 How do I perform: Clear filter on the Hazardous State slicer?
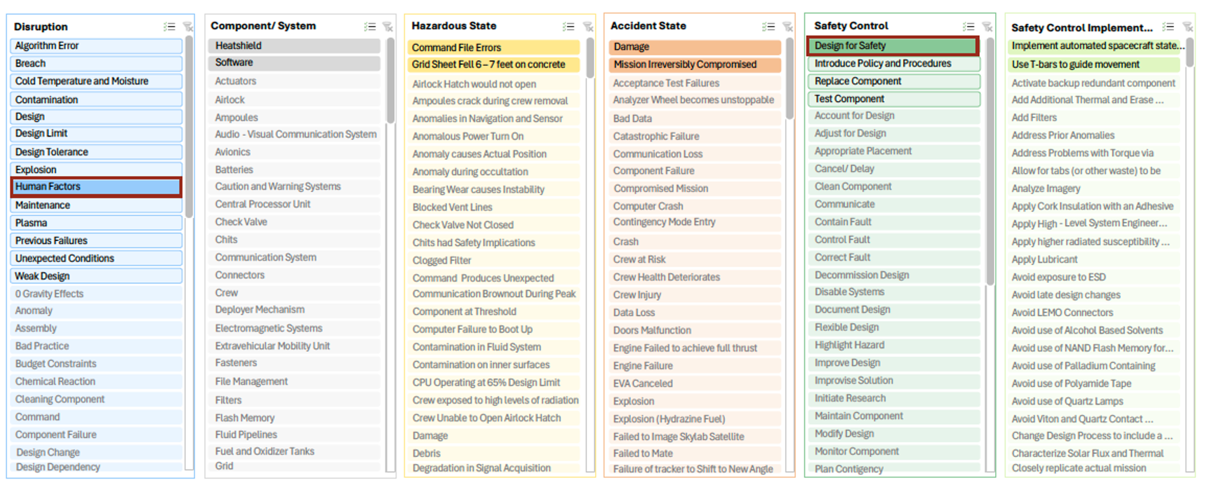click(x=588, y=27)
